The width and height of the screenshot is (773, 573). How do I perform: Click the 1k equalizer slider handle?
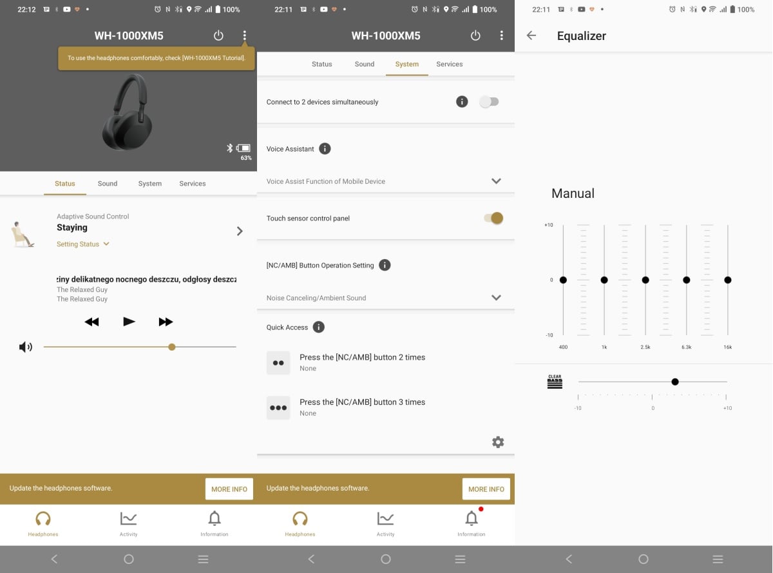pyautogui.click(x=604, y=280)
